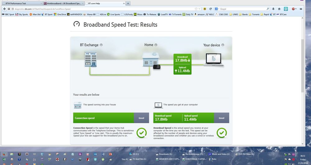The image size is (311, 165).
Task: Open the One Drive bookmark
Action: pyautogui.click(x=60, y=14)
